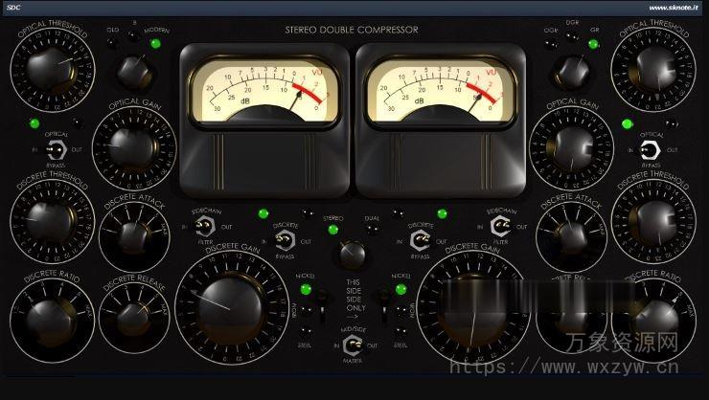This screenshot has height=400, width=709.
Task: Click the OGR/DGR/GR meter selector knob
Action: 572,72
